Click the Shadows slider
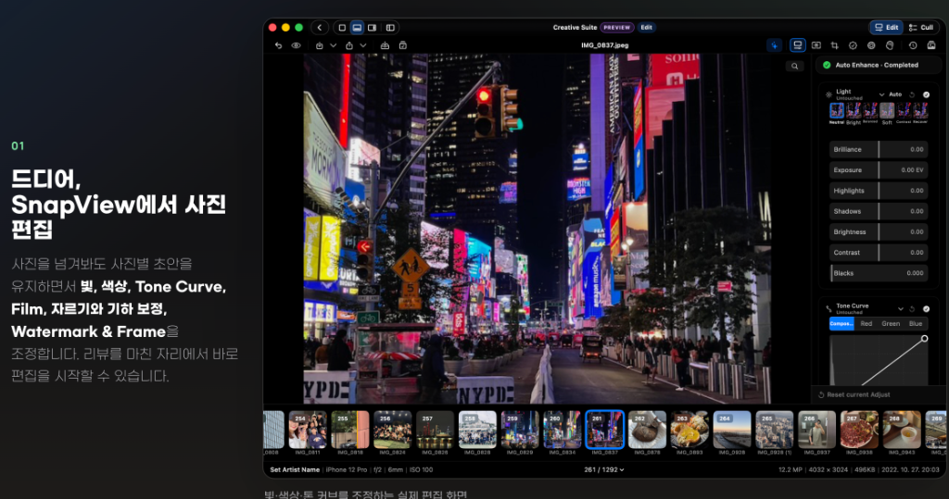The height and width of the screenshot is (499, 949). tap(879, 211)
